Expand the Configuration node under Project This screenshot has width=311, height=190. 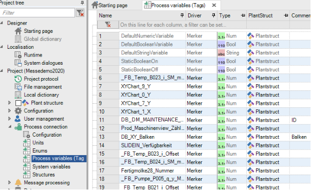(9, 110)
